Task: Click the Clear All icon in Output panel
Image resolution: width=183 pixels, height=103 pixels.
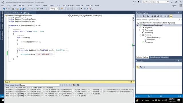Action: [x=74, y=85]
